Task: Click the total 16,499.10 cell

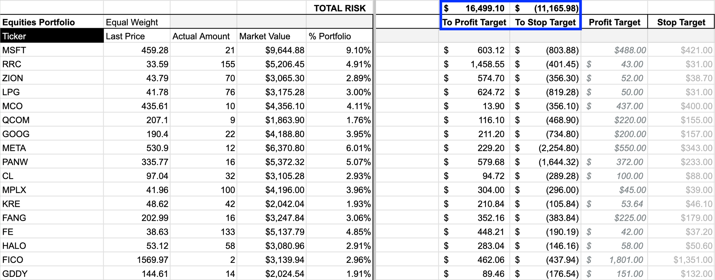Action: click(x=474, y=8)
